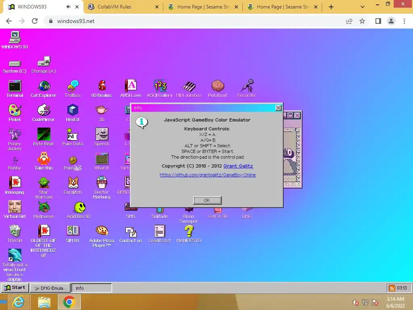Open the System (C:) drive
413x310 pixels.
15,67
